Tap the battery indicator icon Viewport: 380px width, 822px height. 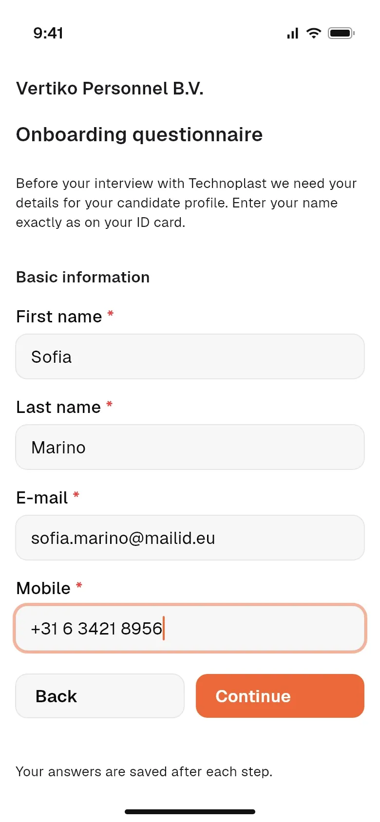(x=341, y=33)
